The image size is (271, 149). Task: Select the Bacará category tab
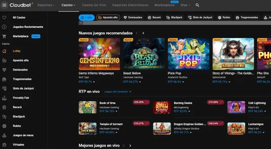click(x=154, y=18)
